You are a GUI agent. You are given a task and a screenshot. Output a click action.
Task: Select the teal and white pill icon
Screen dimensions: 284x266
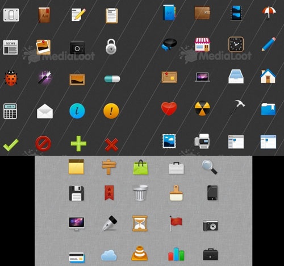click(x=112, y=79)
